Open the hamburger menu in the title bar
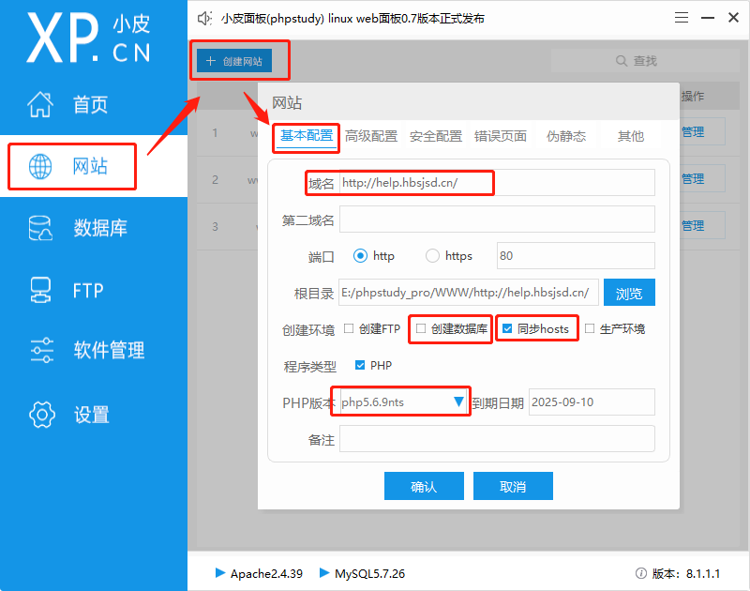 (x=682, y=18)
